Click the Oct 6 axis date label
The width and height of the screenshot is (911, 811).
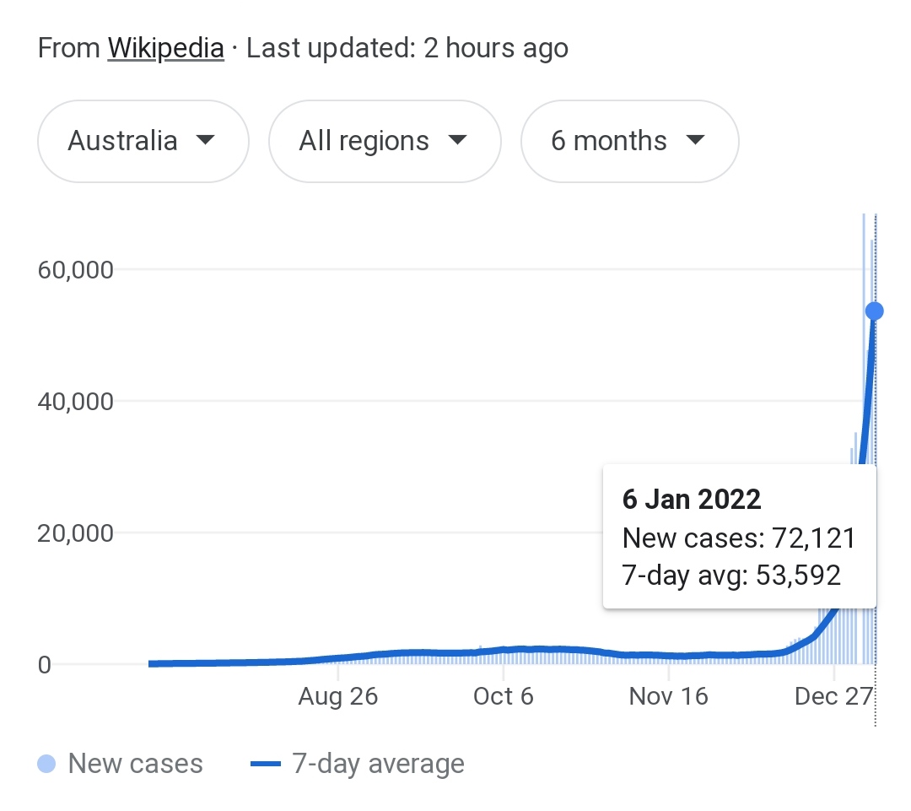tap(503, 696)
